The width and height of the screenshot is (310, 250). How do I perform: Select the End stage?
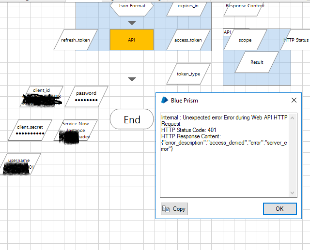click(x=132, y=119)
